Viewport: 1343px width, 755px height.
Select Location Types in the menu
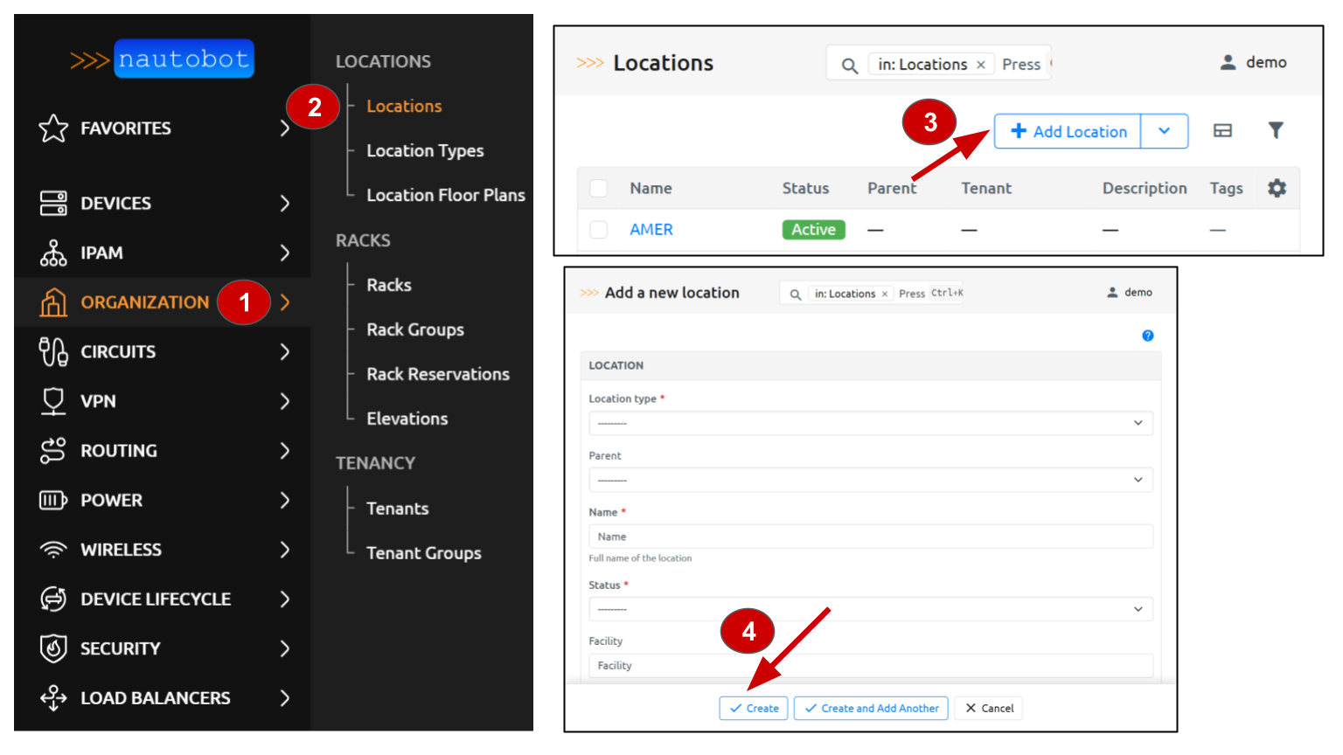point(425,151)
